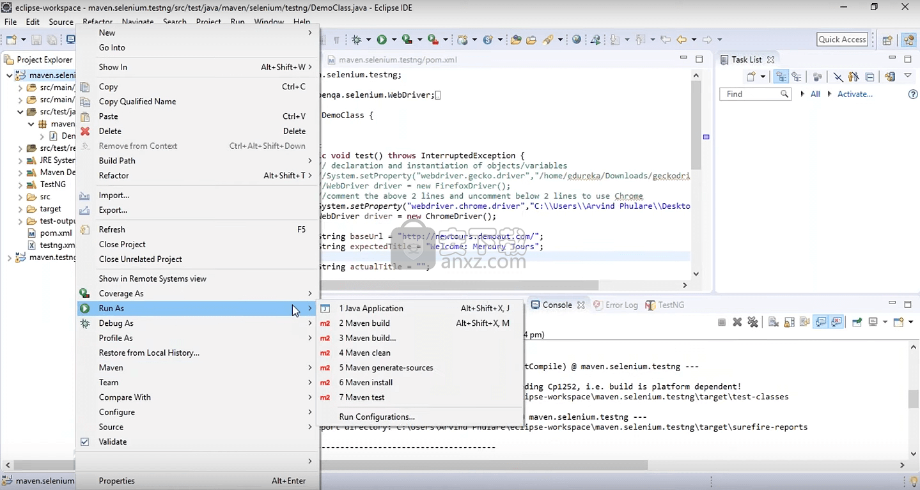Screen dimensions: 920x490
Task: Select the Java perspective icon
Action: click(x=908, y=40)
